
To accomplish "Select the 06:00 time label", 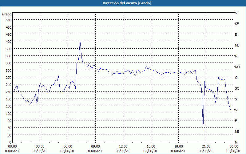I will [x=68, y=147].
